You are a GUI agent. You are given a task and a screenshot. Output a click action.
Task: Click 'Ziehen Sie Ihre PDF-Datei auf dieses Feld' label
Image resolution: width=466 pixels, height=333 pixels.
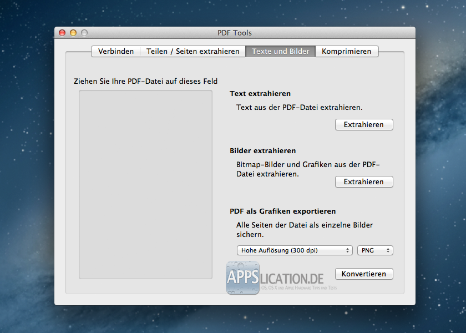click(145, 81)
